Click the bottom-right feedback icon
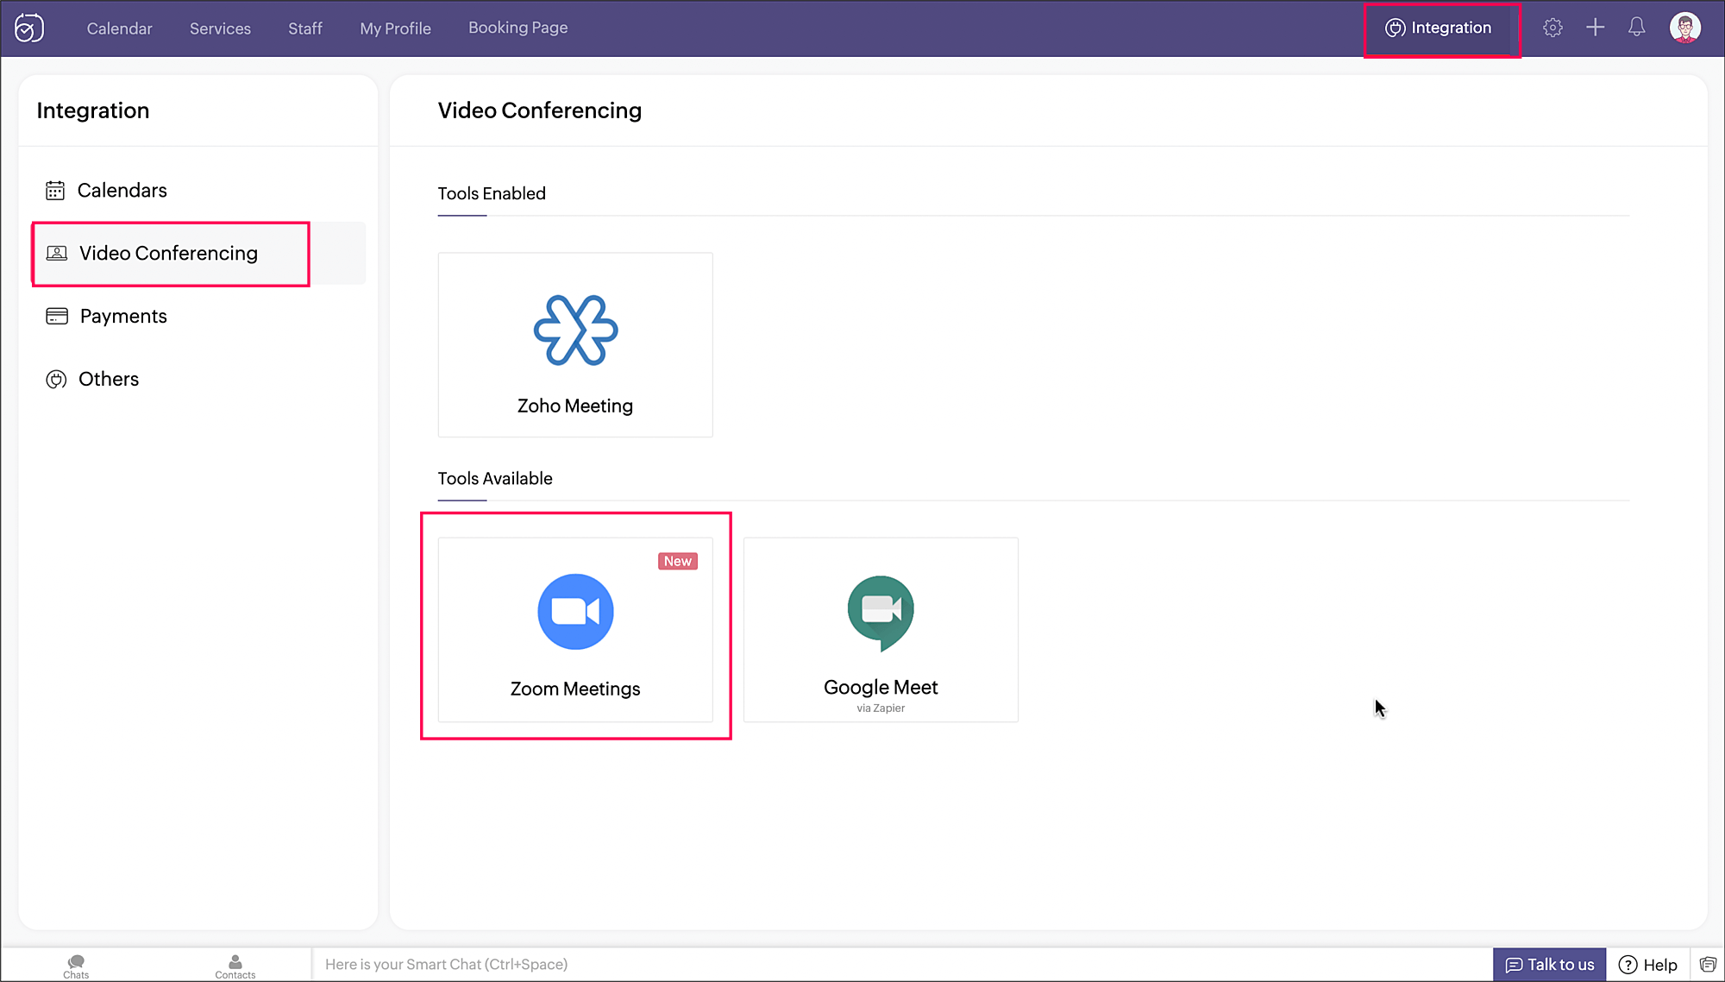The width and height of the screenshot is (1725, 982). point(1708,965)
